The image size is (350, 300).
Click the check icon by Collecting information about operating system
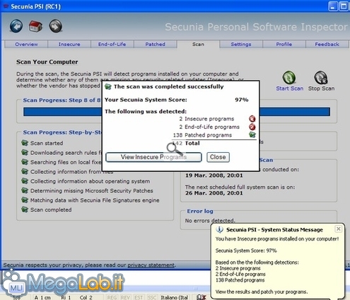click(x=25, y=181)
